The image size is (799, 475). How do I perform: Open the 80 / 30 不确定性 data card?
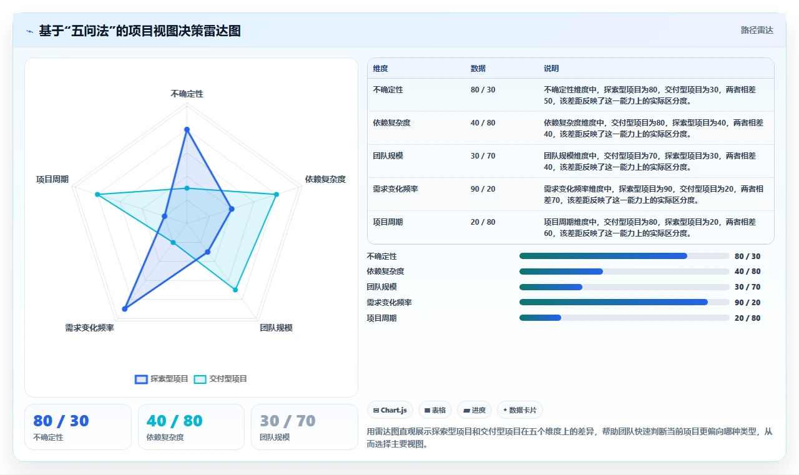pos(78,427)
